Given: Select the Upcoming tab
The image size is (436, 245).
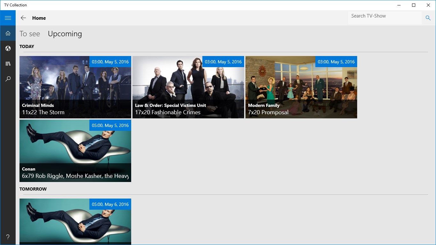Looking at the screenshot, I should pyautogui.click(x=65, y=34).
